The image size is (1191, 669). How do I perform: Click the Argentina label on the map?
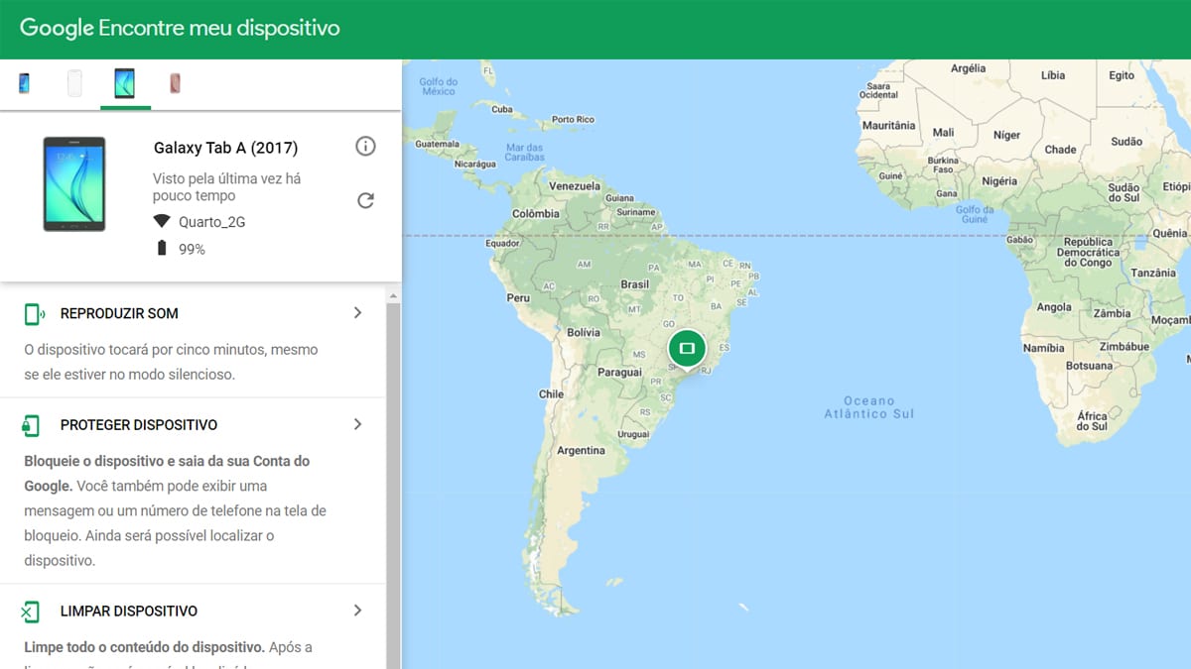(x=581, y=450)
